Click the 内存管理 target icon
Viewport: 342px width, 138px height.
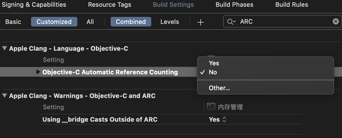(211, 107)
